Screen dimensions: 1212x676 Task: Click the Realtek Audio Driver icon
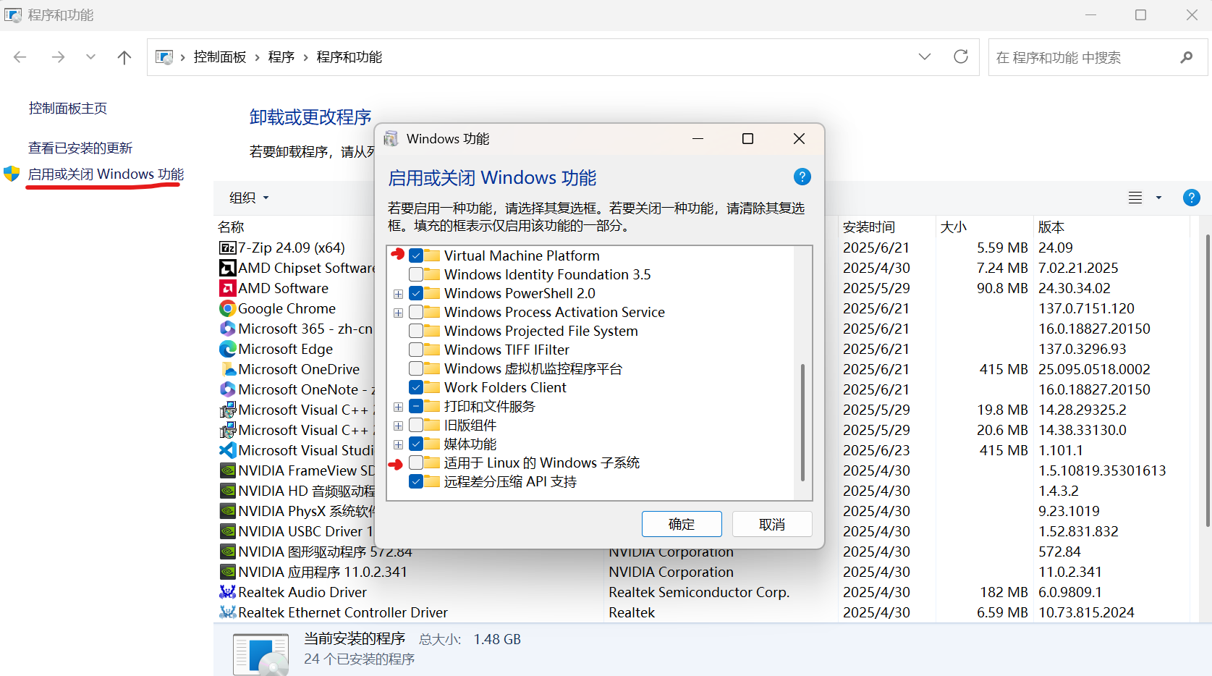(228, 592)
